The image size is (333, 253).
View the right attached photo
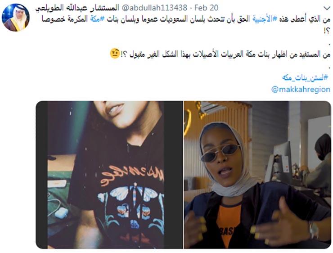pyautogui.click(x=257, y=175)
